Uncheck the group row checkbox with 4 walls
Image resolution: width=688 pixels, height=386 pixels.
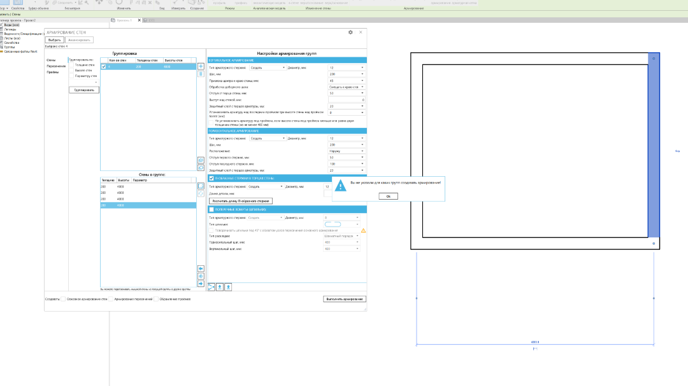[104, 67]
